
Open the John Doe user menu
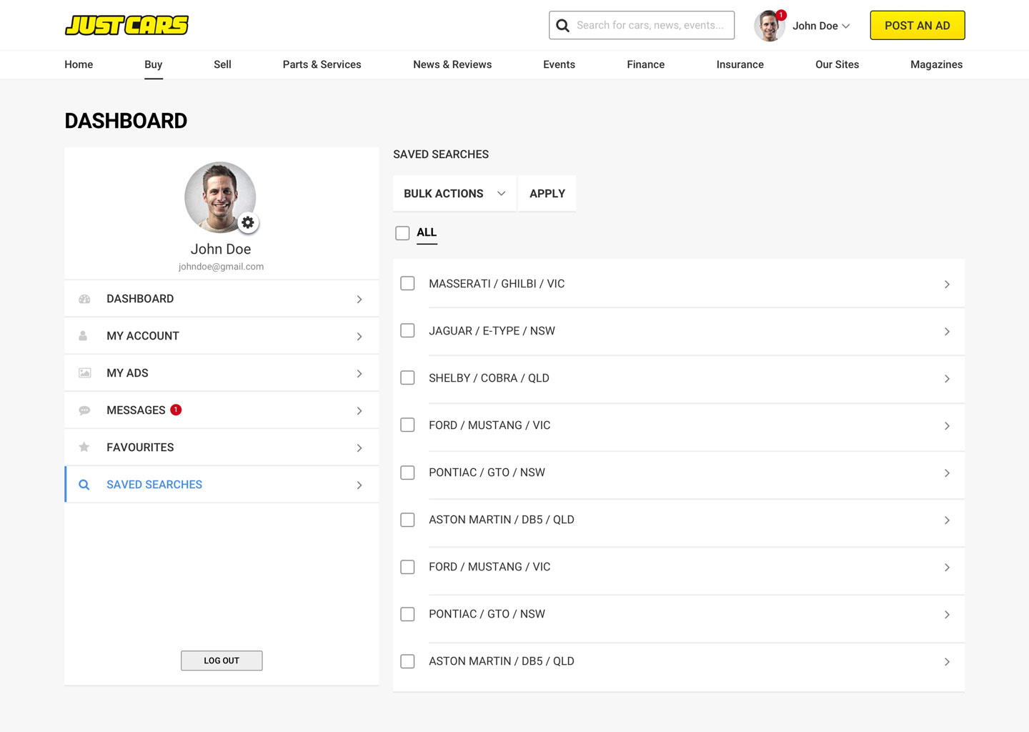tap(821, 26)
